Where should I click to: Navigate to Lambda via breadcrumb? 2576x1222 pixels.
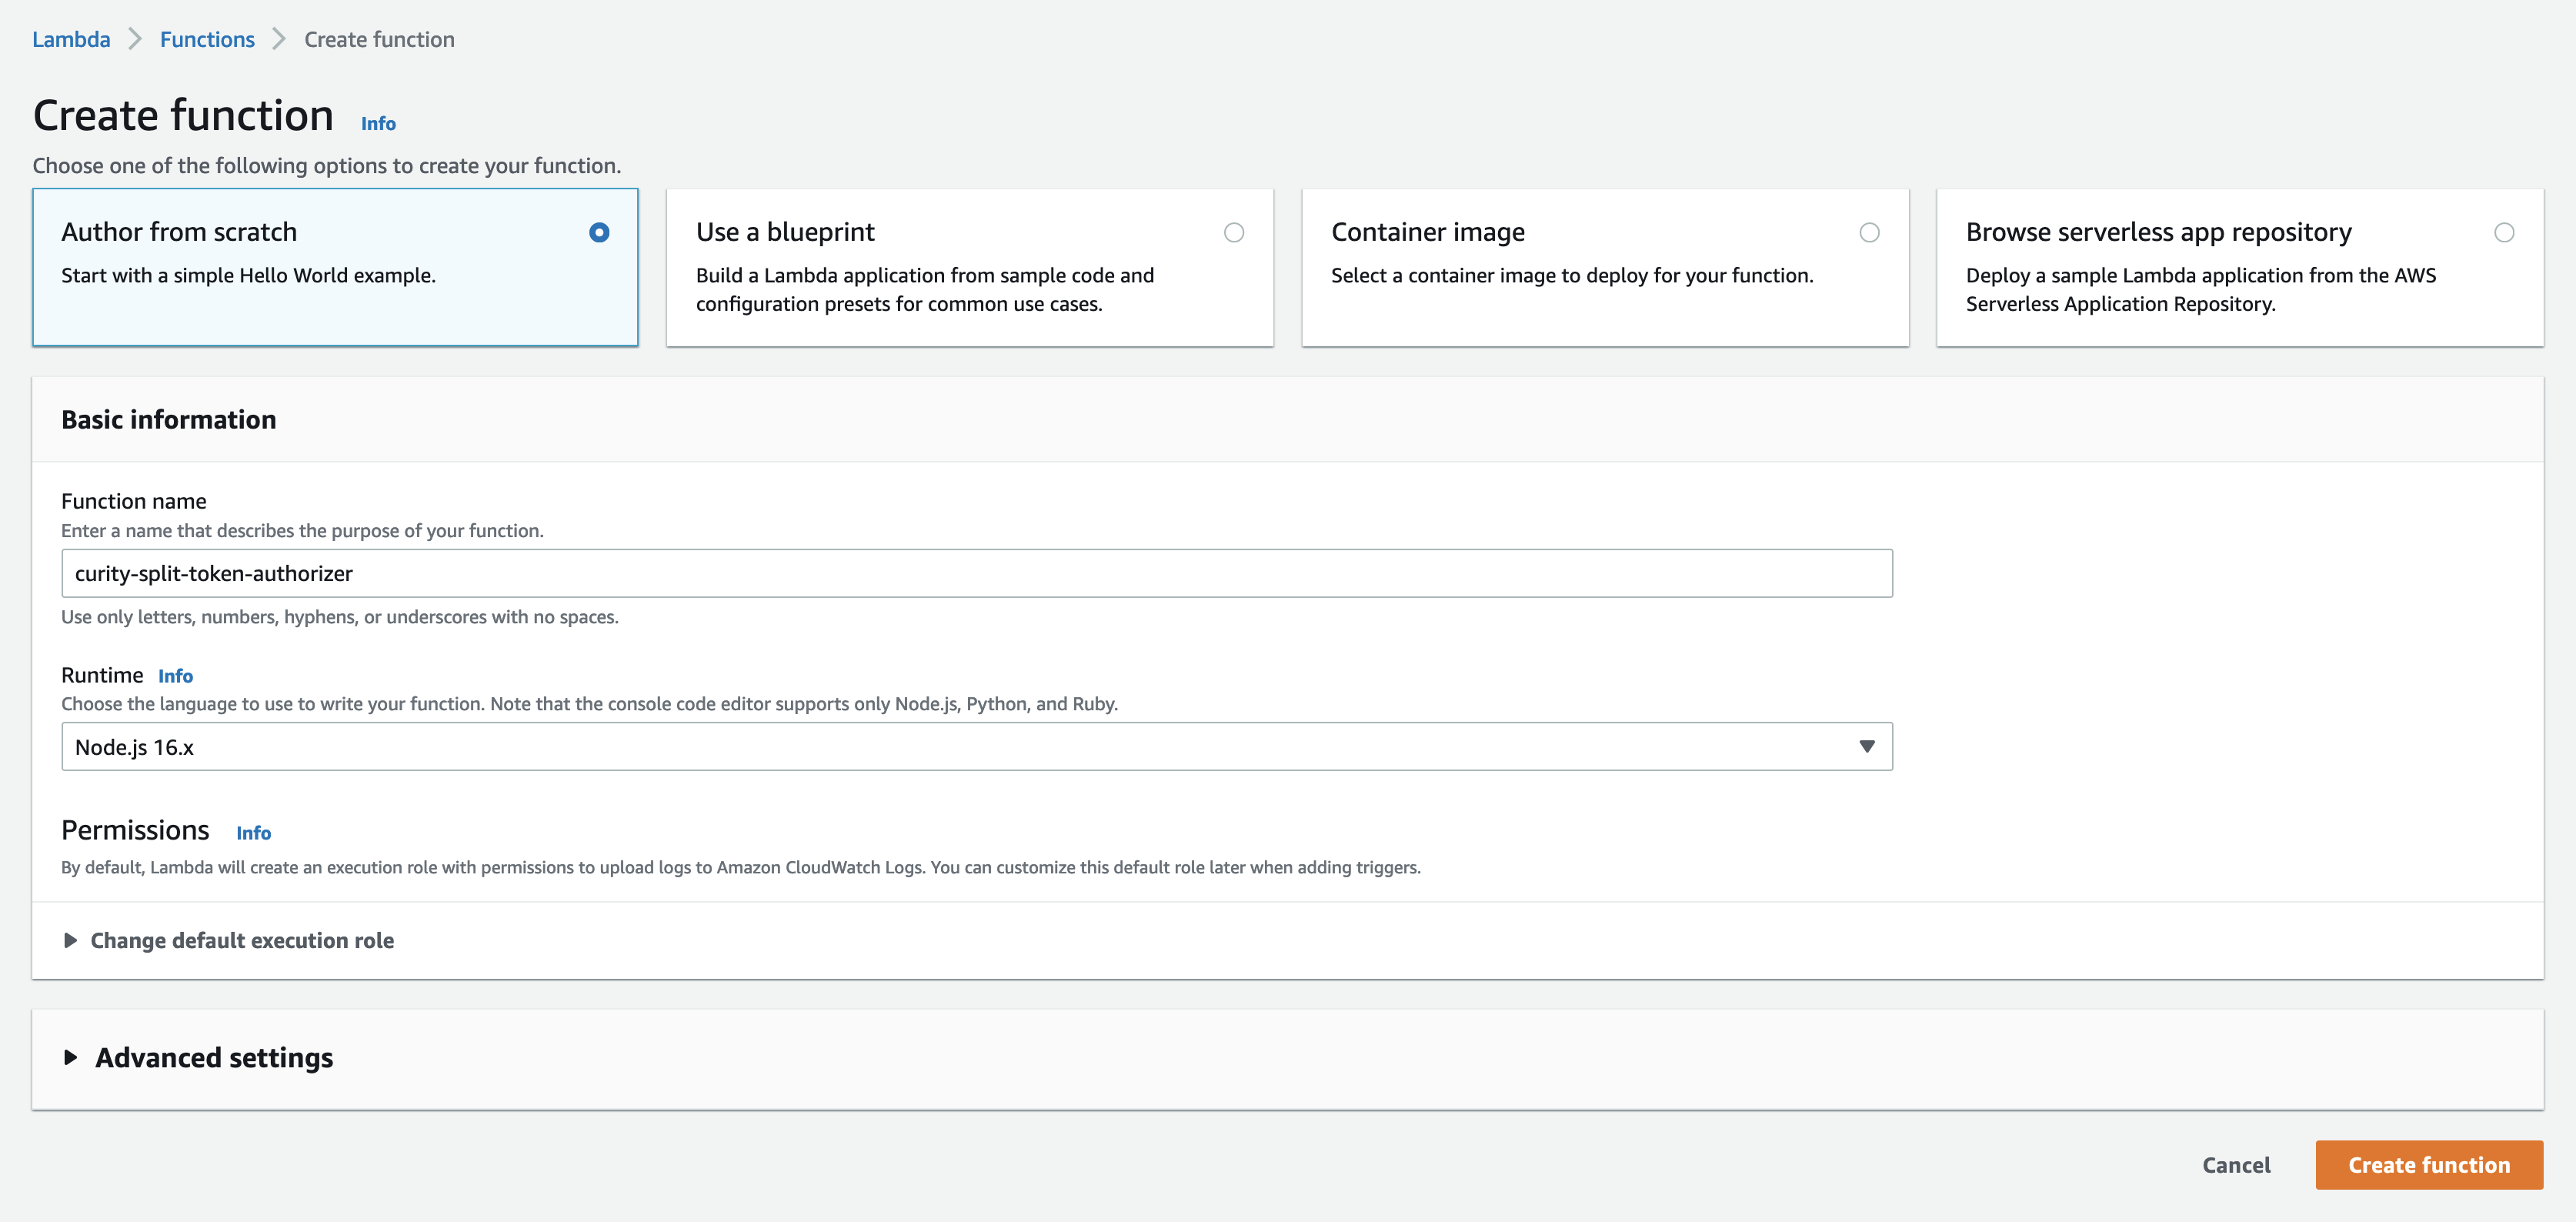click(x=70, y=39)
